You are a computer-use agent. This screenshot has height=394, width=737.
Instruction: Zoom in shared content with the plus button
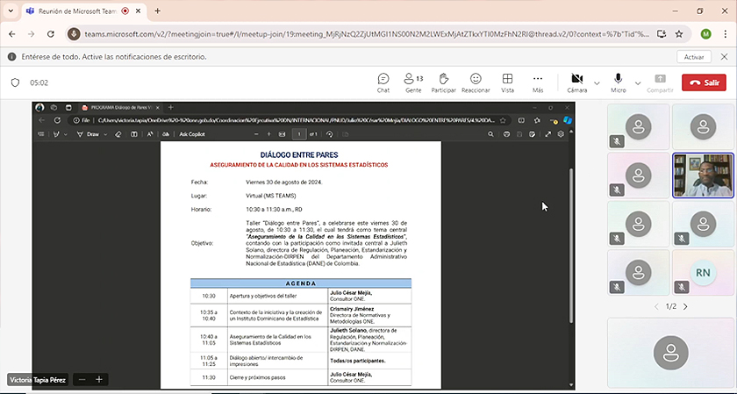tap(99, 379)
